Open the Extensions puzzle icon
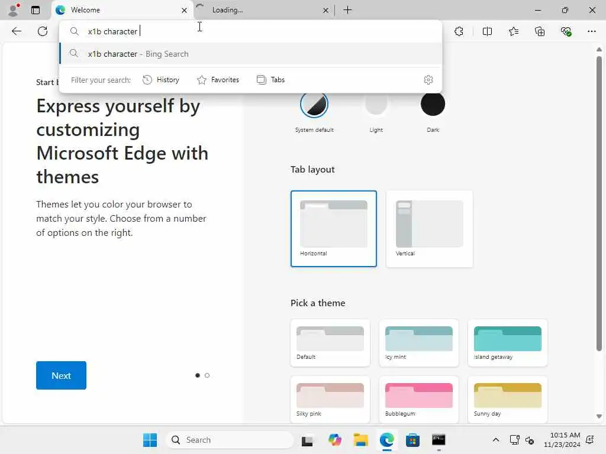606x454 pixels. (x=459, y=31)
